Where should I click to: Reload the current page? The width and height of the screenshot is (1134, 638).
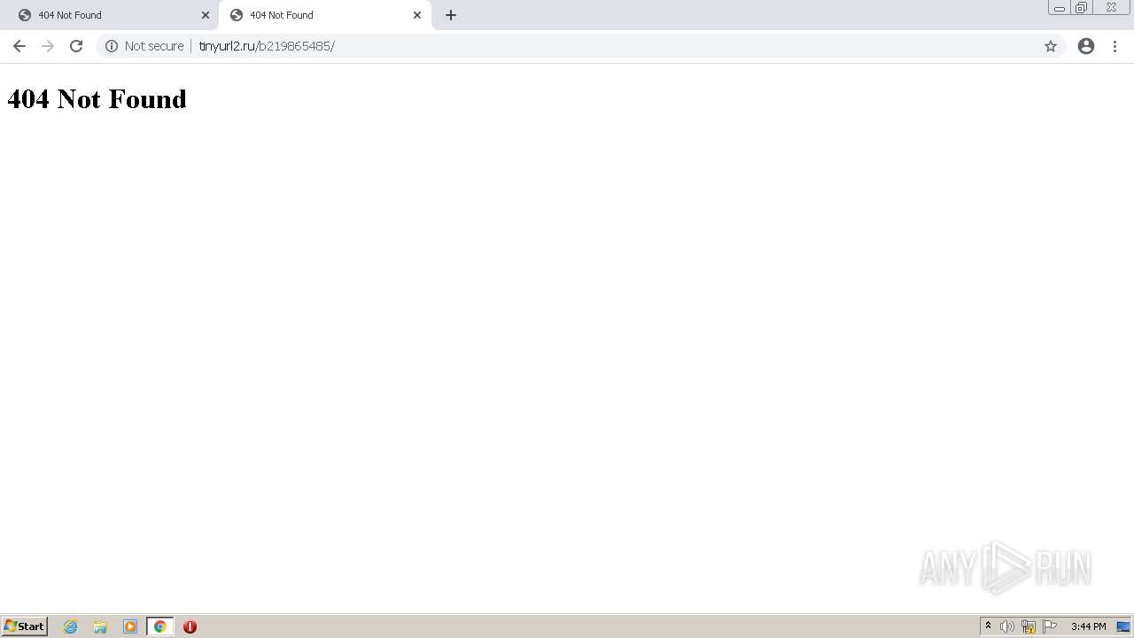pyautogui.click(x=76, y=46)
